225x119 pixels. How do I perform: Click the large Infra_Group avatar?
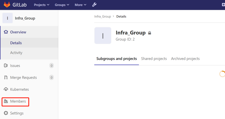tap(103, 35)
